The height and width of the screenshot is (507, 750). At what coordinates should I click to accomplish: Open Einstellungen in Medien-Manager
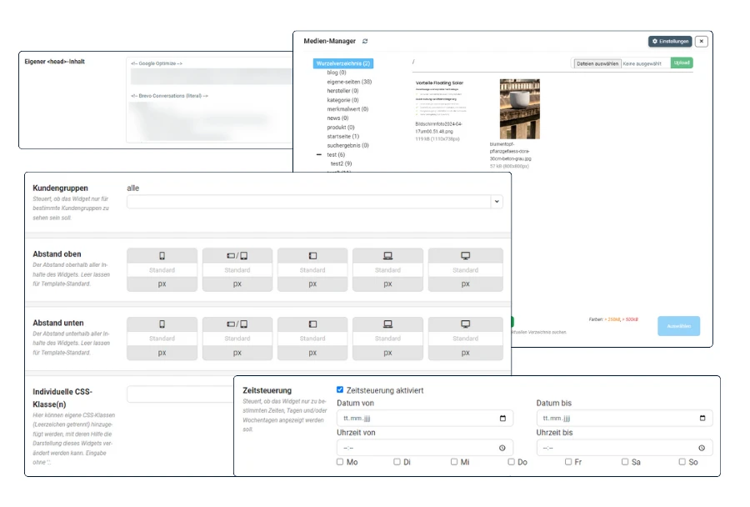pyautogui.click(x=670, y=41)
